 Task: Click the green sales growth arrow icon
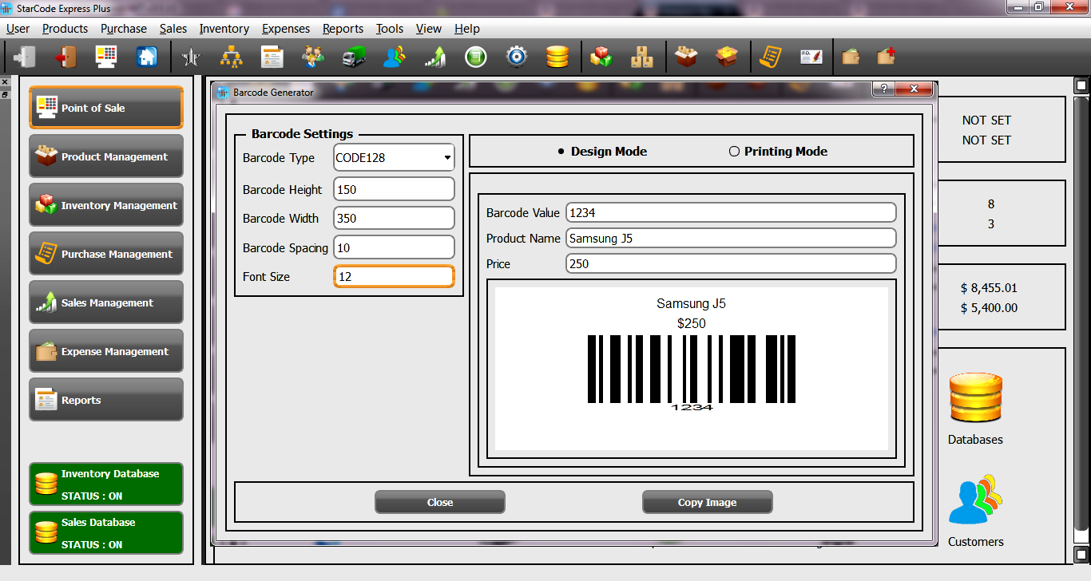tap(435, 57)
